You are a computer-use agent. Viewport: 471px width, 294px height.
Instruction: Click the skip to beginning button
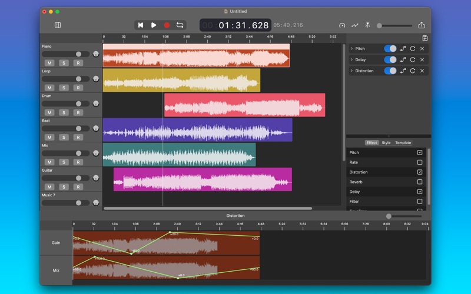tap(141, 25)
